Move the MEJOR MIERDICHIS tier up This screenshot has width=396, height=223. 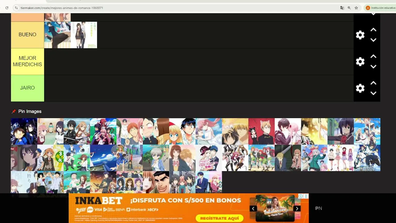click(x=373, y=57)
